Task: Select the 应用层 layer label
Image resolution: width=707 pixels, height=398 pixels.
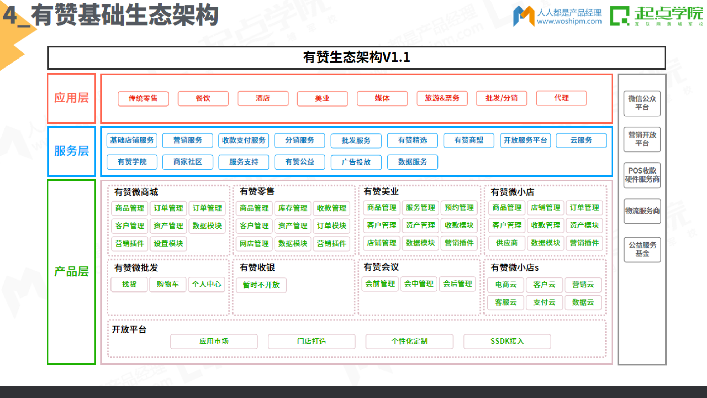Action: (71, 98)
